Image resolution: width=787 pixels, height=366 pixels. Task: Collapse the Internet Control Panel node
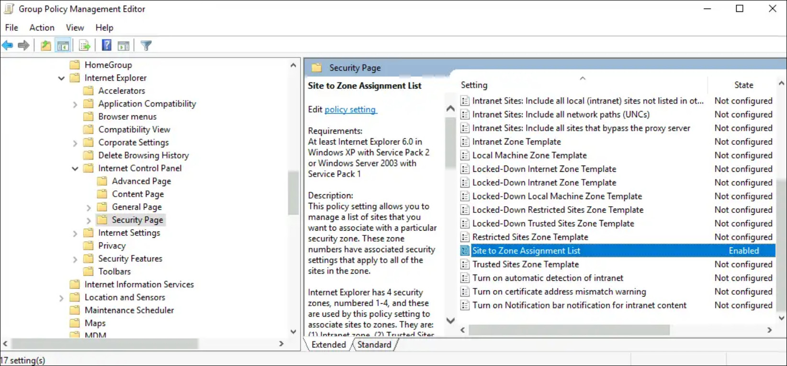tap(75, 168)
